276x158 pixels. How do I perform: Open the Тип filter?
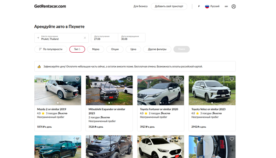77,49
